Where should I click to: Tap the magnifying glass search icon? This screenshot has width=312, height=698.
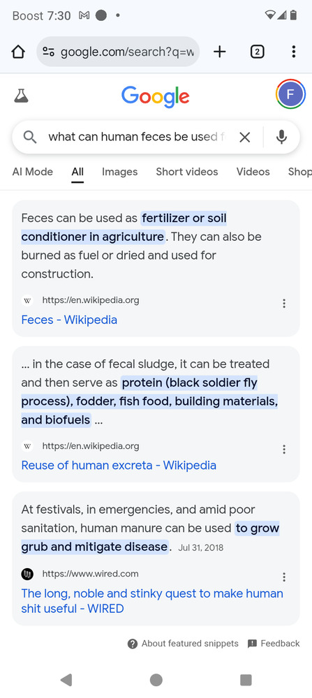(30, 137)
